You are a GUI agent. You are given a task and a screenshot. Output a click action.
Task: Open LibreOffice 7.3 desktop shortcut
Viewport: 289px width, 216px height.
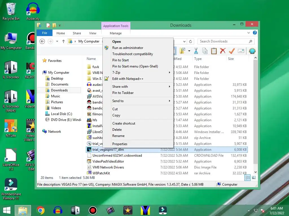point(11,159)
